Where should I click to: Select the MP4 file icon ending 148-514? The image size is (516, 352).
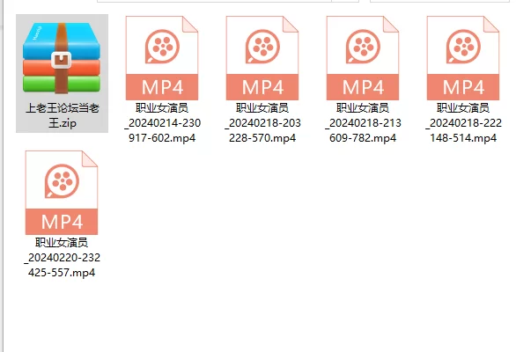[463, 58]
